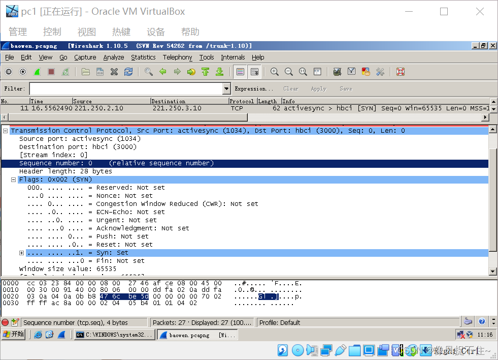The height and width of the screenshot is (360, 498).
Task: Save the capture file from the toolbar
Action: (99, 72)
